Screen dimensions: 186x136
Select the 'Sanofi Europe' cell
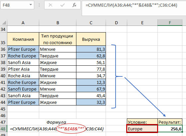tap(23, 89)
